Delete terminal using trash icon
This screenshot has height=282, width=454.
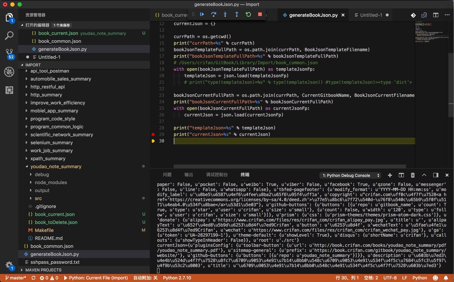click(413, 175)
